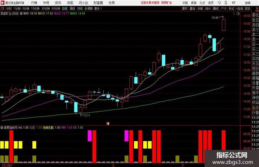259x167 pixels.
Task: Click the 突破发散: 1.00 indicator label
Action: [51, 128]
